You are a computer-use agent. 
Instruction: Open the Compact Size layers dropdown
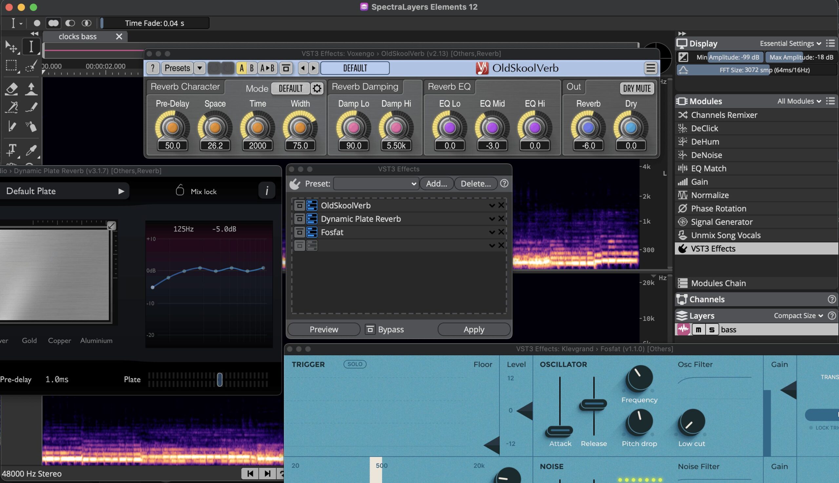coord(798,316)
